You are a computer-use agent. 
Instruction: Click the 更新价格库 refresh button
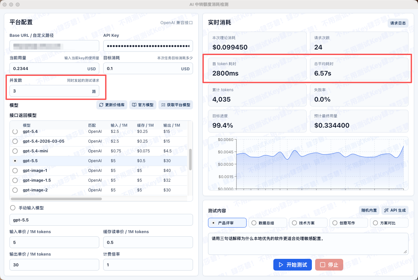click(x=112, y=105)
